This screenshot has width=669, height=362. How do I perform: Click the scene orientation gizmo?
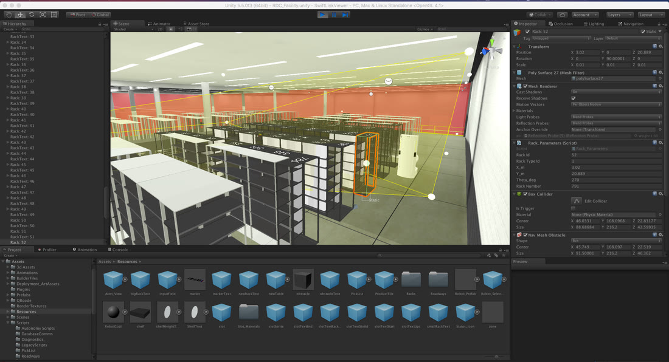point(491,50)
